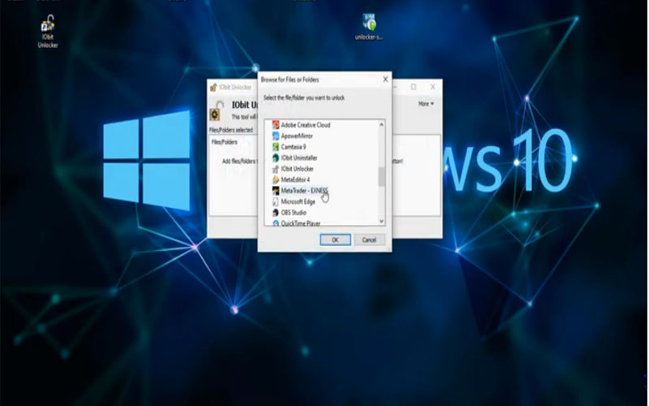Click the ApowerMirror icon in the list
Screen dimensions: 649x406
point(276,136)
